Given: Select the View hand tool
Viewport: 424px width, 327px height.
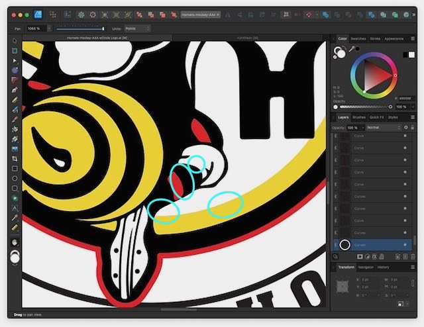Looking at the screenshot, I should click(15, 242).
